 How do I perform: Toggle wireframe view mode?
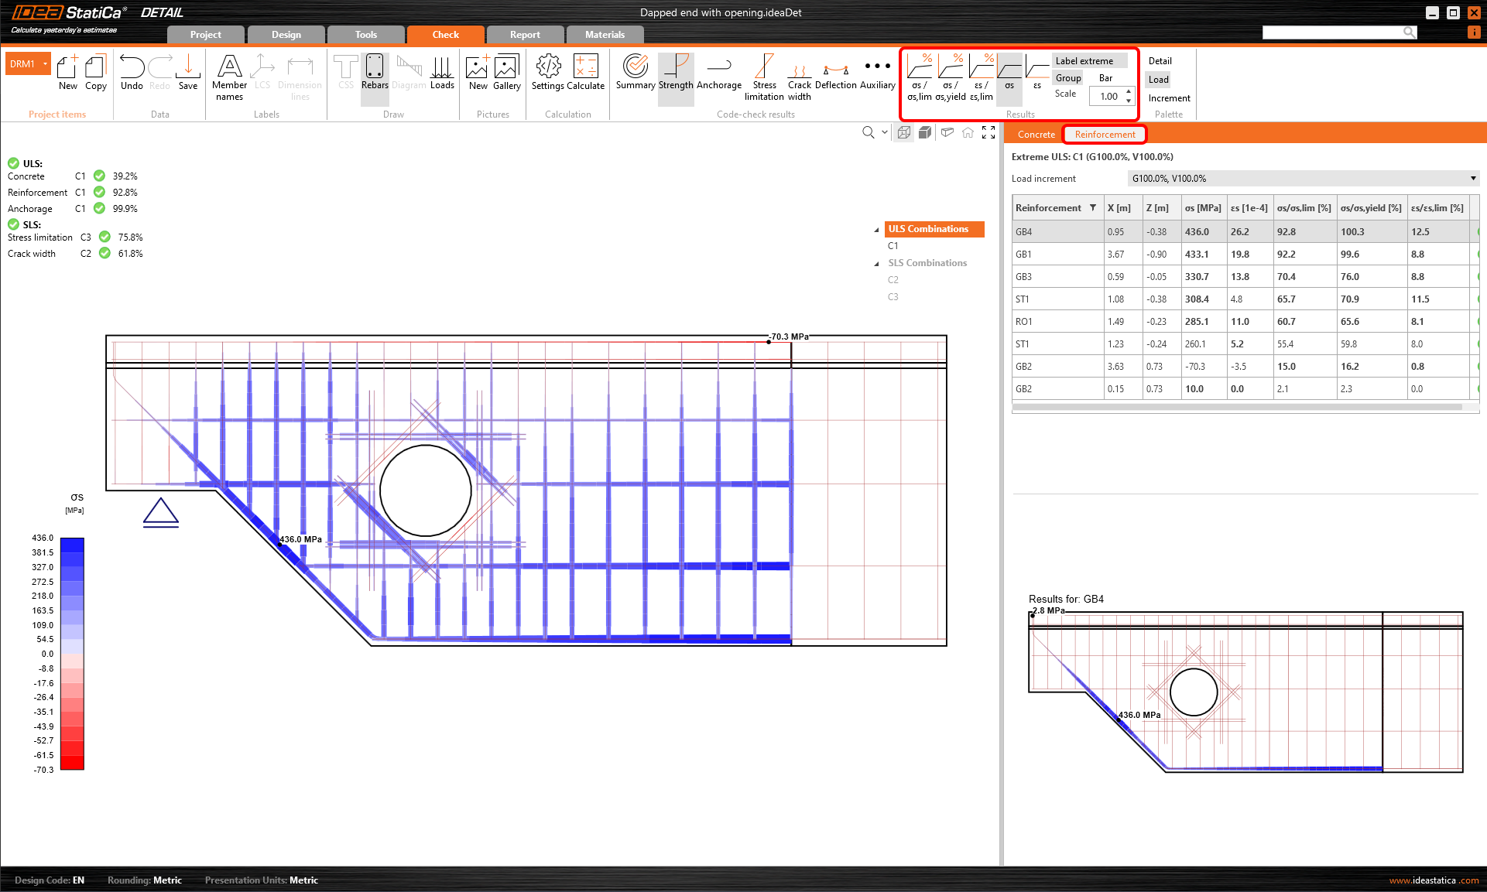[904, 132]
